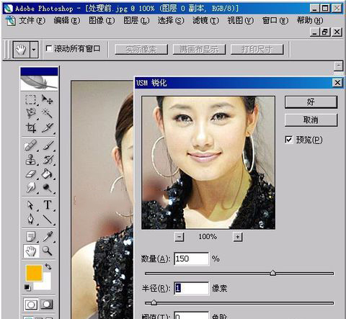Select the Magic Wand tool
Screen dimensions: 346x319
tap(47, 113)
